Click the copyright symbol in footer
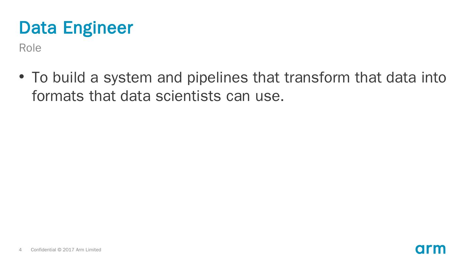Screen dimensions: 468x263 click(59, 250)
